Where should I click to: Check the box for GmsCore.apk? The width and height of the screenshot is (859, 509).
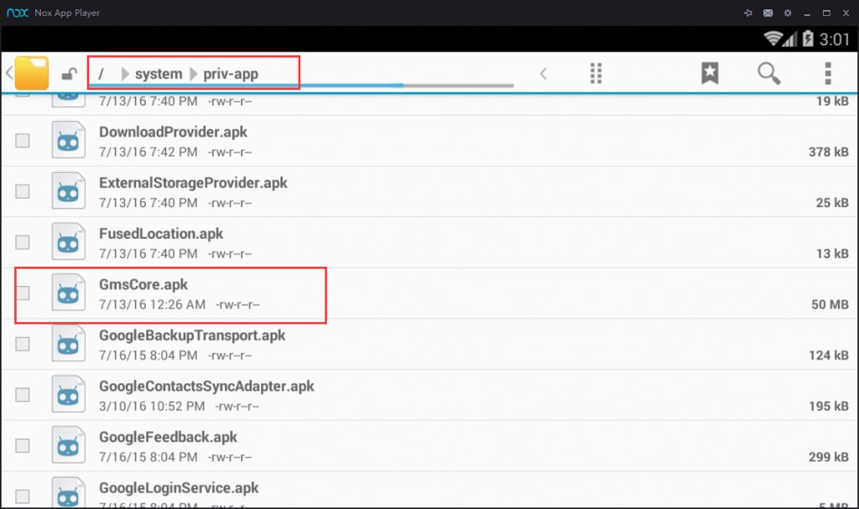pos(23,293)
